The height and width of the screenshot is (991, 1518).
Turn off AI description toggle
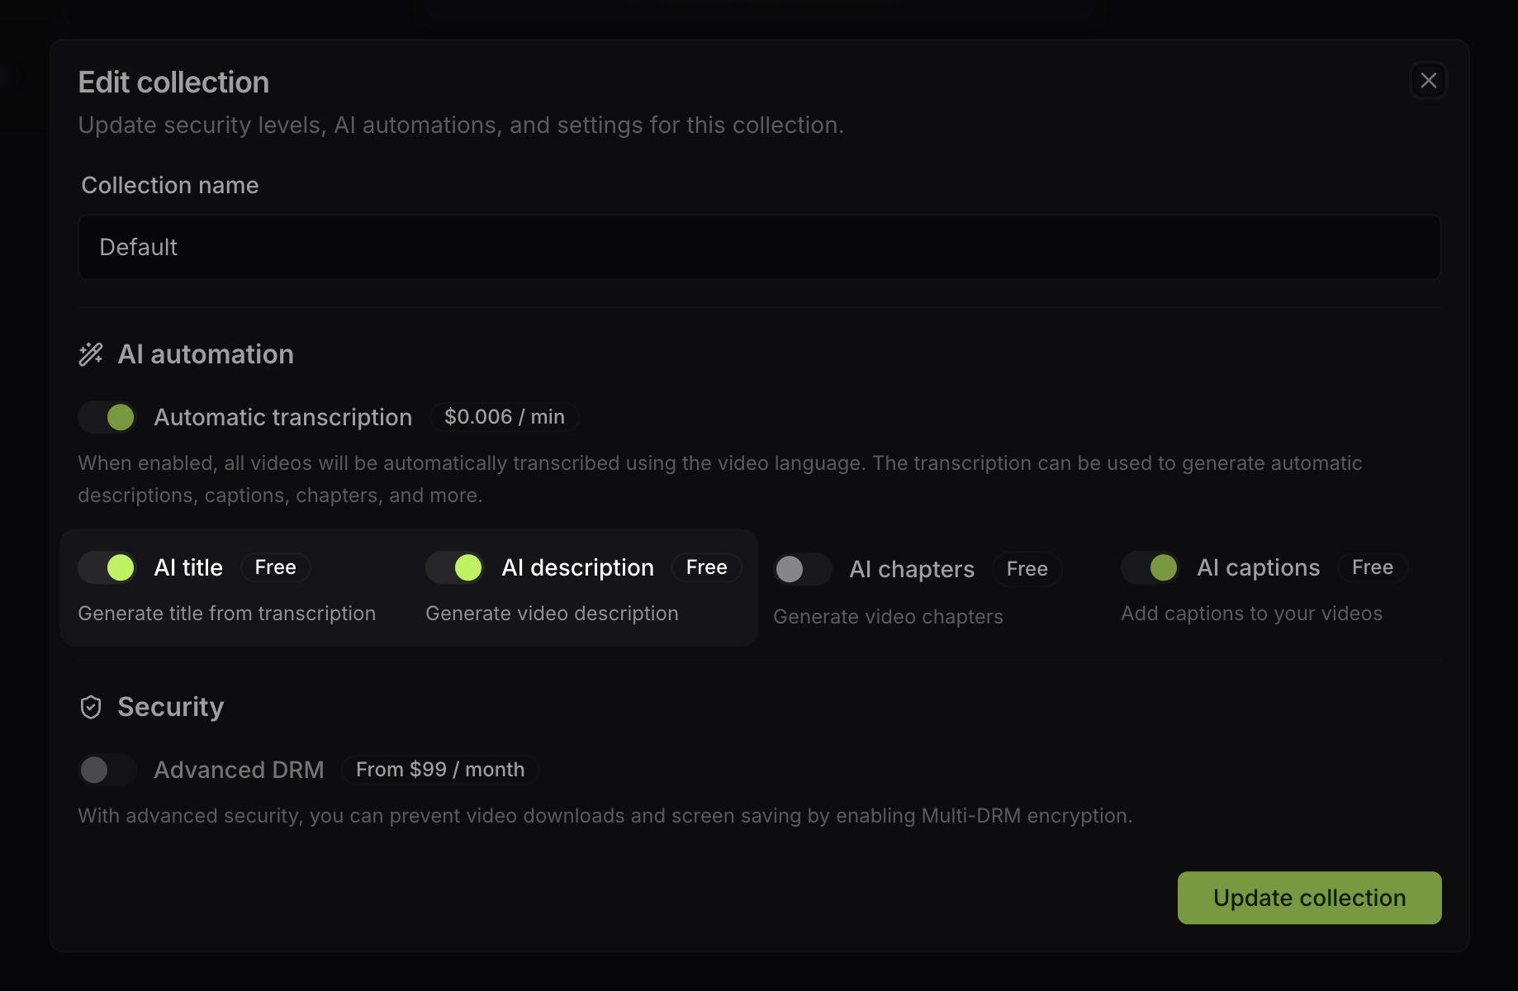455,567
